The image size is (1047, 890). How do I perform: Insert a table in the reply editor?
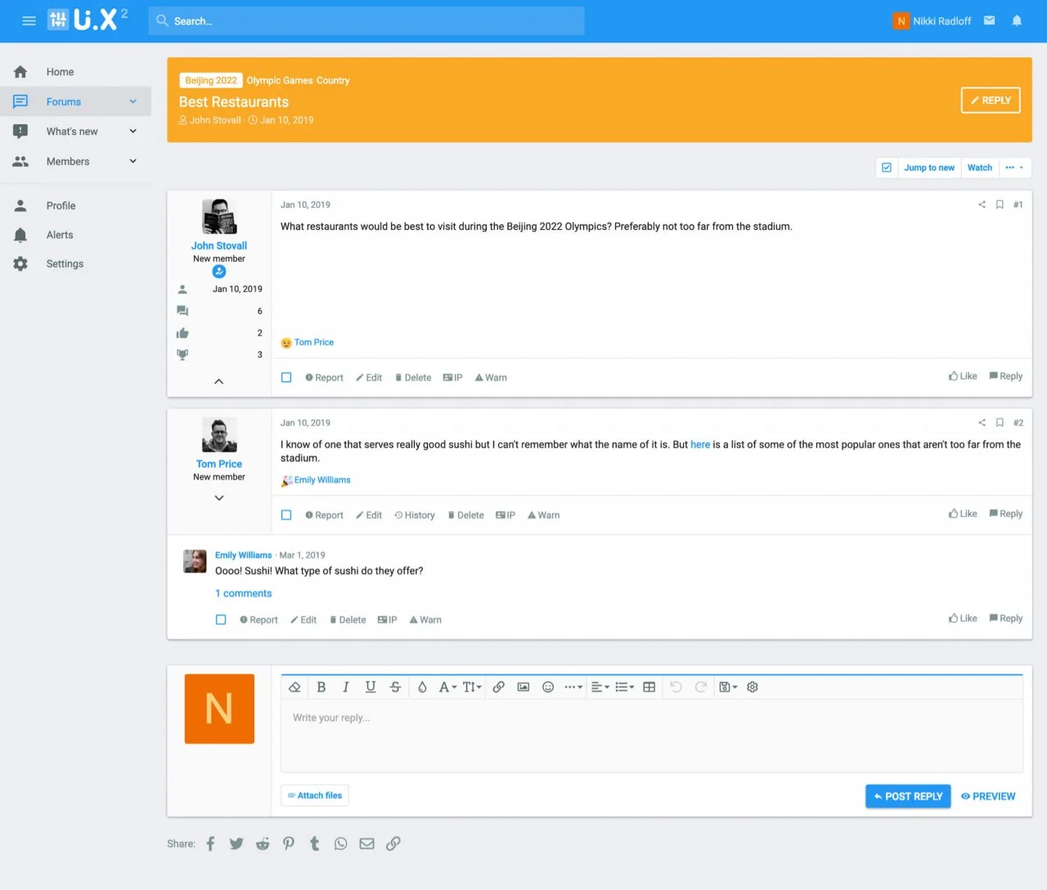[649, 687]
